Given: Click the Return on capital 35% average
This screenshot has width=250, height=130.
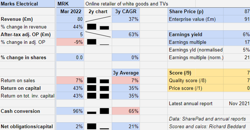Looking at the screenshot, I should pyautogui.click(x=126, y=88).
